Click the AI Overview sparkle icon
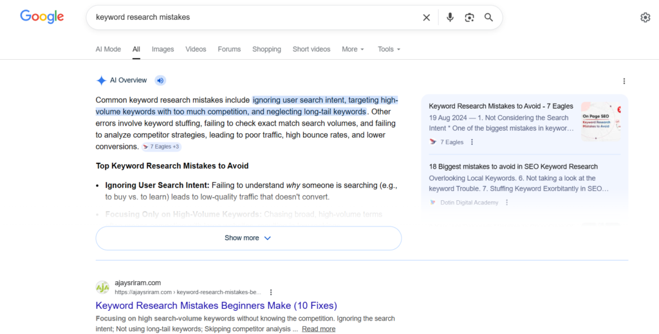 (101, 80)
